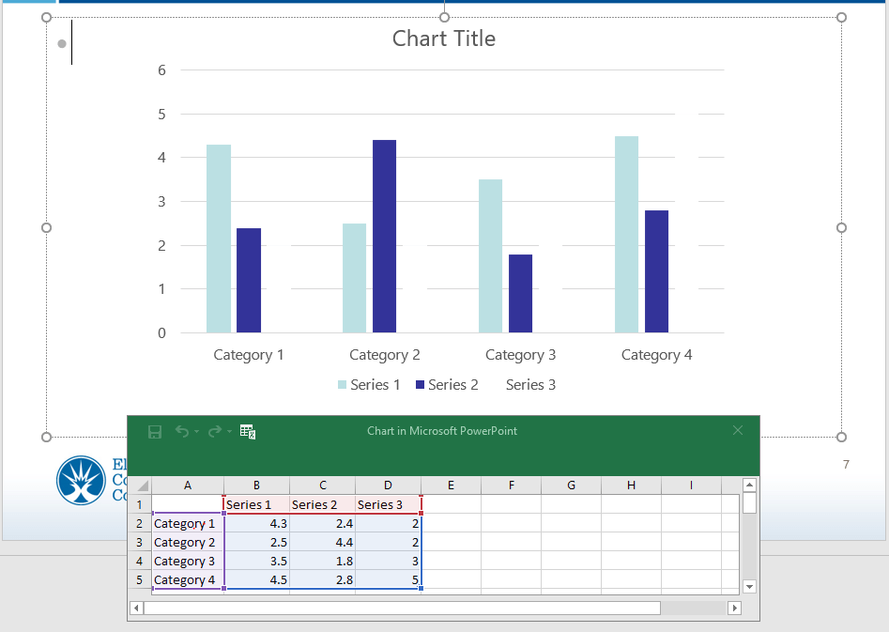
Task: Click cell containing Series 3 header
Action: click(389, 504)
